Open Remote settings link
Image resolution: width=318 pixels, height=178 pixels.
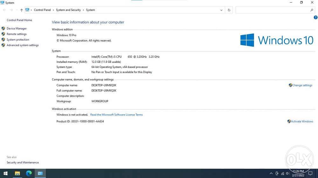(x=17, y=34)
